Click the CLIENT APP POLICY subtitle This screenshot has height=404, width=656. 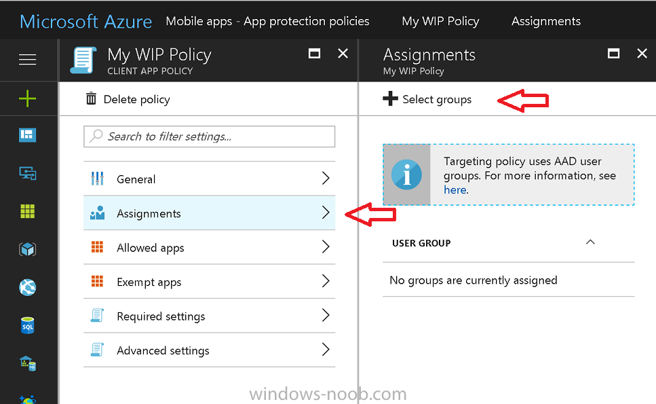[x=150, y=71]
